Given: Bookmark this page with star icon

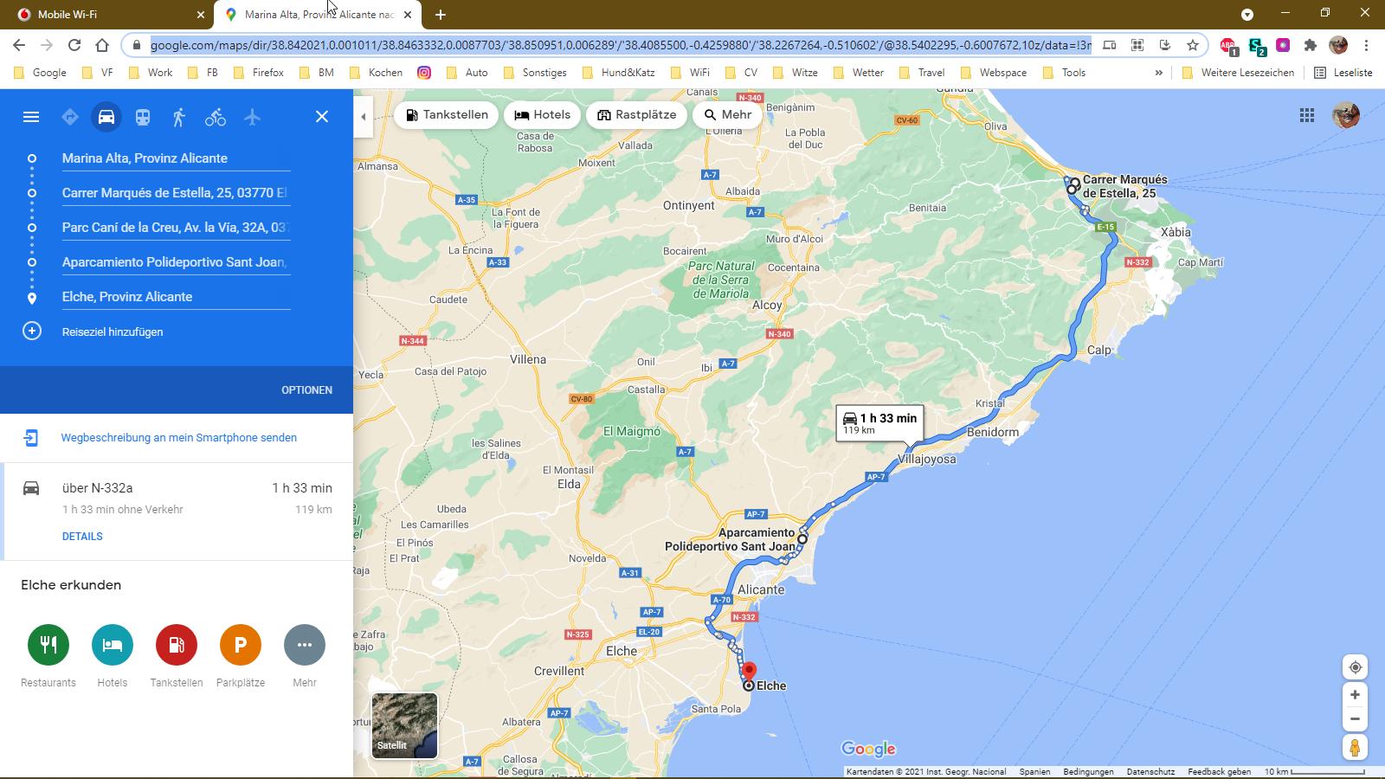Looking at the screenshot, I should click(x=1193, y=45).
